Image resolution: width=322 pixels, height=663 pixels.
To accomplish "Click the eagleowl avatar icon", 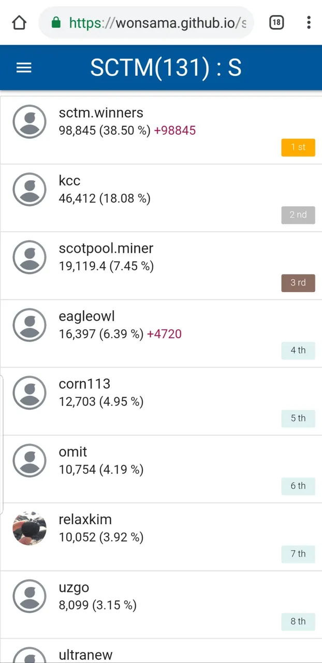I will pos(30,325).
